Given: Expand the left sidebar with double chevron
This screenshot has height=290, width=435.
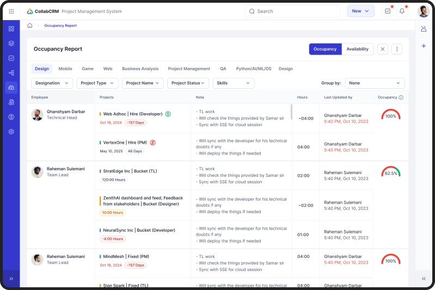Looking at the screenshot, I should pyautogui.click(x=11, y=279).
